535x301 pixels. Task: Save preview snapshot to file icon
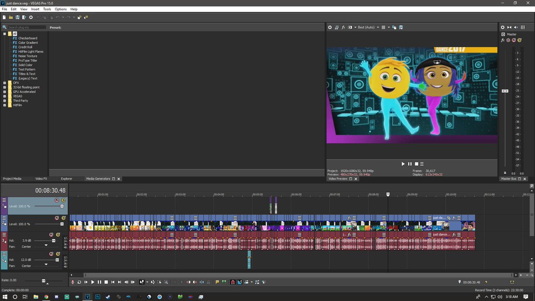pos(401,27)
